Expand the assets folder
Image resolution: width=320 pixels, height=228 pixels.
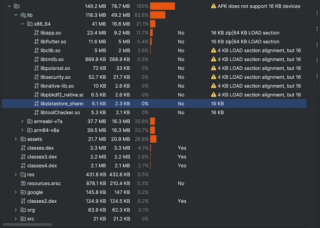coord(16,139)
